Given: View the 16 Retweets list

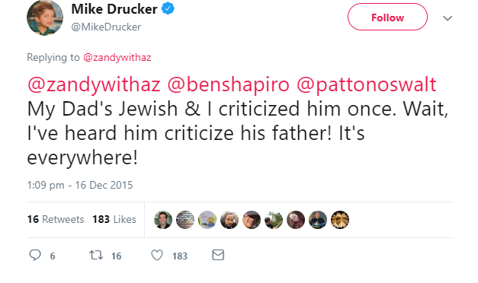Looking at the screenshot, I should pyautogui.click(x=56, y=219).
